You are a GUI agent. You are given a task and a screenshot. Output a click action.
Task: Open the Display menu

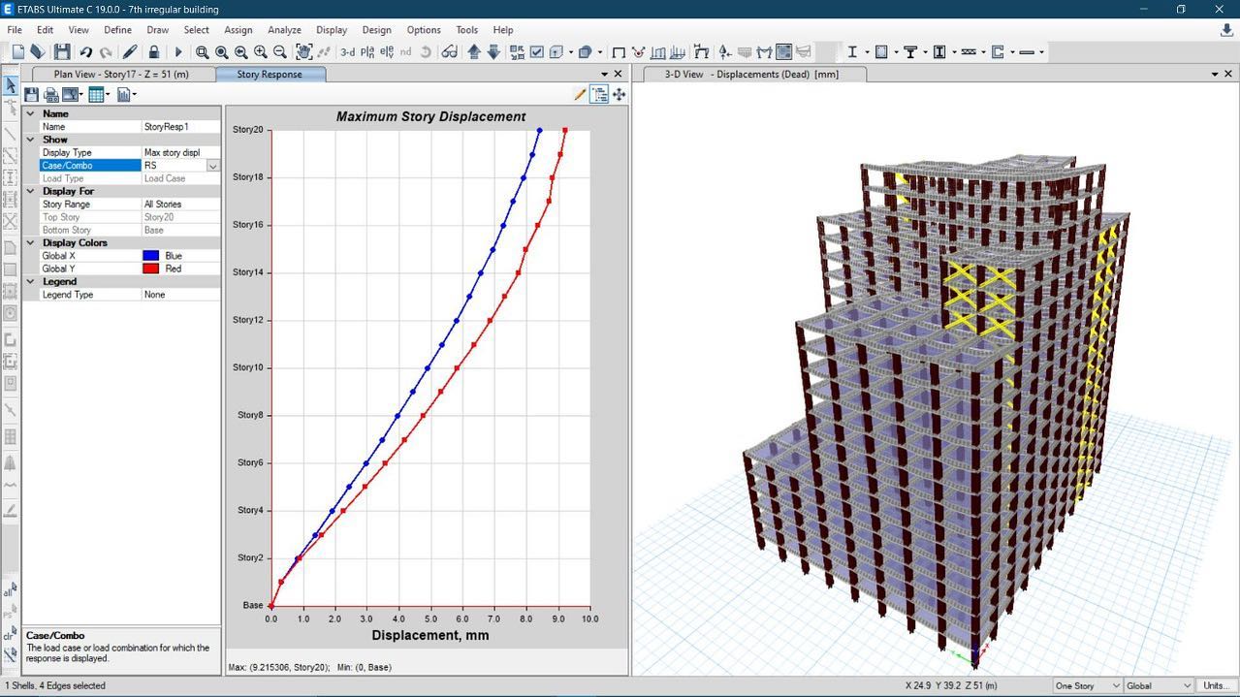click(x=332, y=30)
